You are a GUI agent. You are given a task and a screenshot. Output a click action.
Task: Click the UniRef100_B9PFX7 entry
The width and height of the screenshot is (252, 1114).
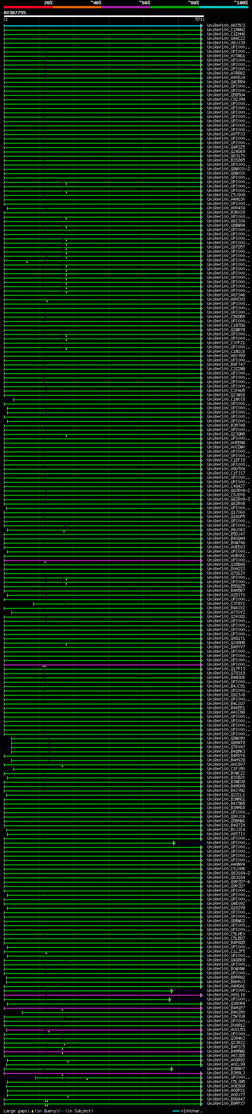click(226, 1104)
